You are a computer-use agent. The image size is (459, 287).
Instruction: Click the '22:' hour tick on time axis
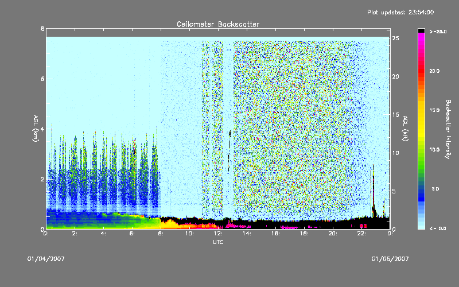pos(361,234)
